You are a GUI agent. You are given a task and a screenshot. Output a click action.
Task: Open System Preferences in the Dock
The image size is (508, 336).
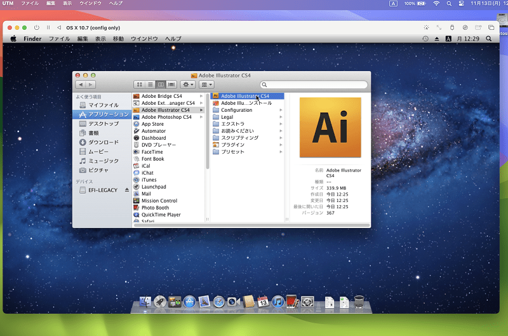tap(307, 302)
